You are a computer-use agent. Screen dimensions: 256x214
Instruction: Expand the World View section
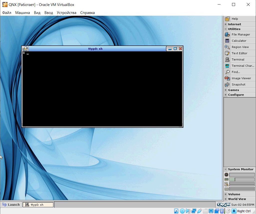tap(239, 199)
